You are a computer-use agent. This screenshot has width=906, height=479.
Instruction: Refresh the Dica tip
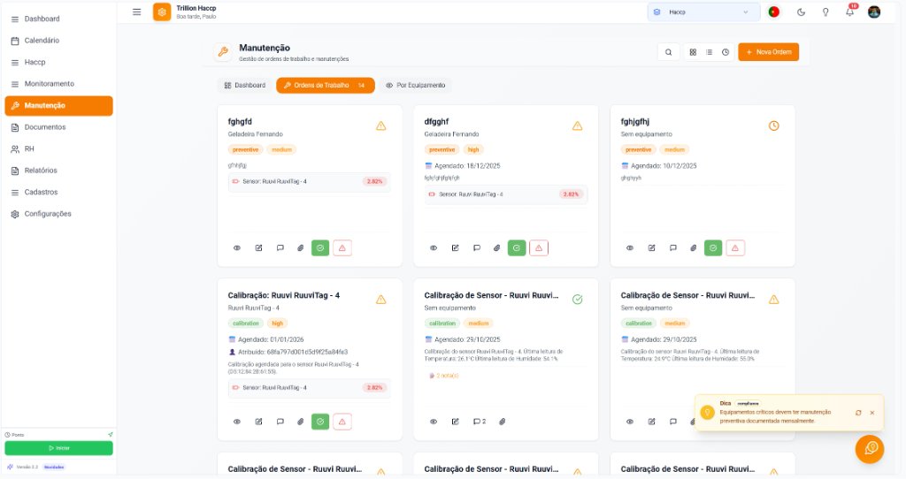(x=858, y=413)
